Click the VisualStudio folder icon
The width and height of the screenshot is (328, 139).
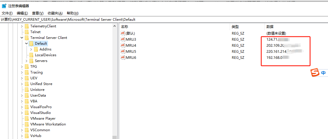(x=27, y=113)
